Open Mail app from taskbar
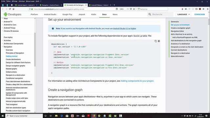This screenshot has height=118, width=210. click(x=83, y=116)
